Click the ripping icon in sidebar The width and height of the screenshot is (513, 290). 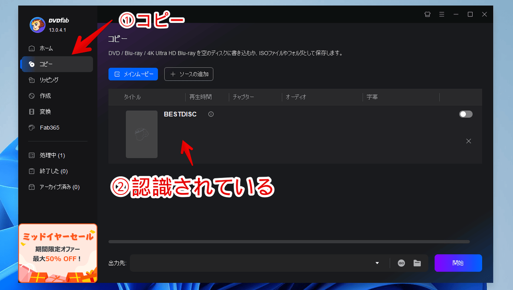(x=32, y=80)
